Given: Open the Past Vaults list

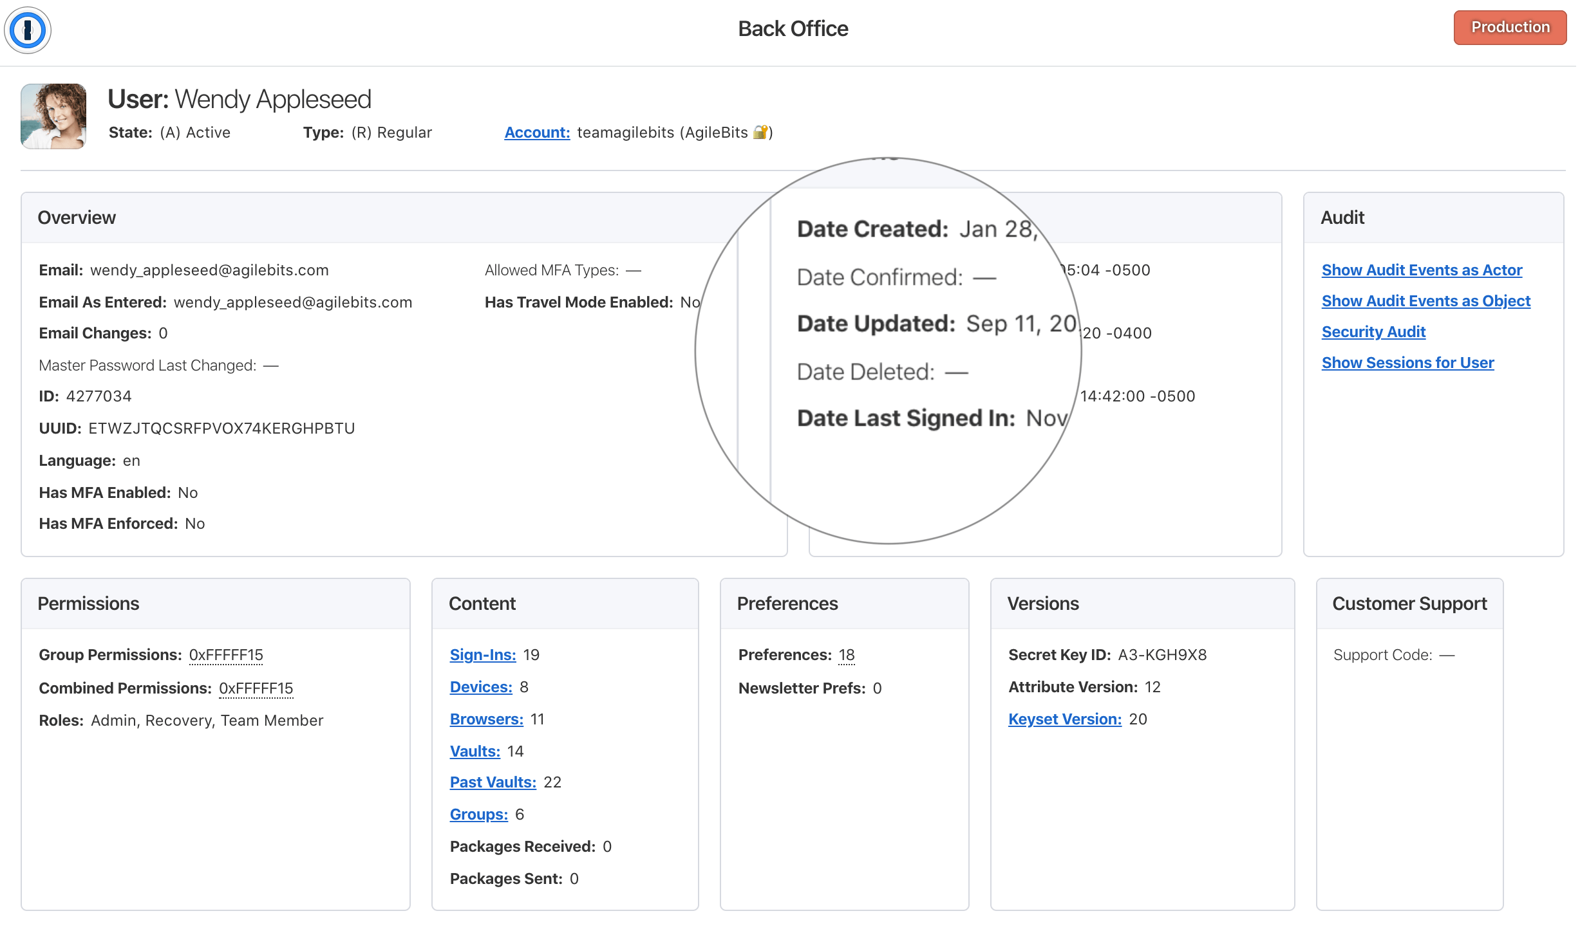Looking at the screenshot, I should click(x=493, y=782).
